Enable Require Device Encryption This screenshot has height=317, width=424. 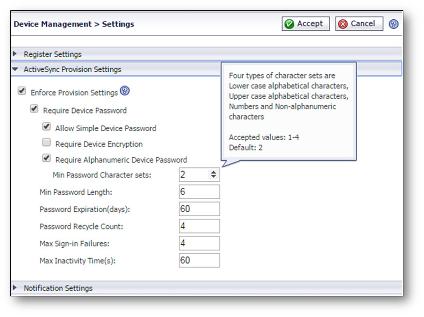pyautogui.click(x=47, y=143)
